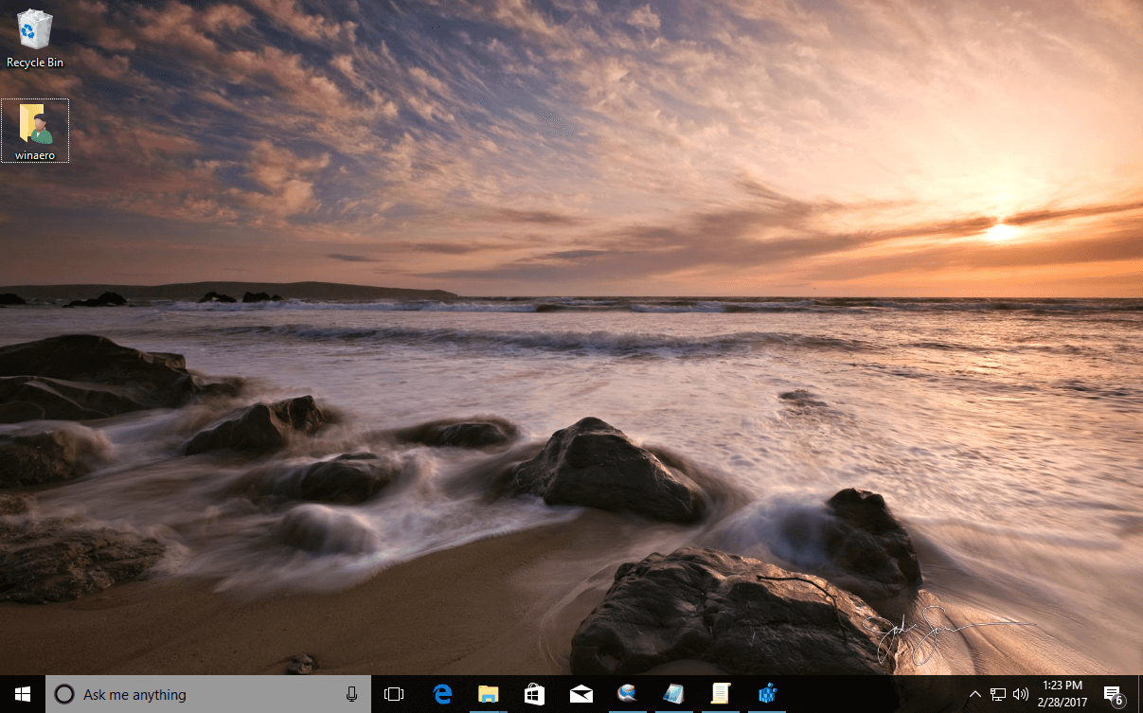Open the Start menu
Image resolution: width=1143 pixels, height=713 pixels.
coord(21,694)
